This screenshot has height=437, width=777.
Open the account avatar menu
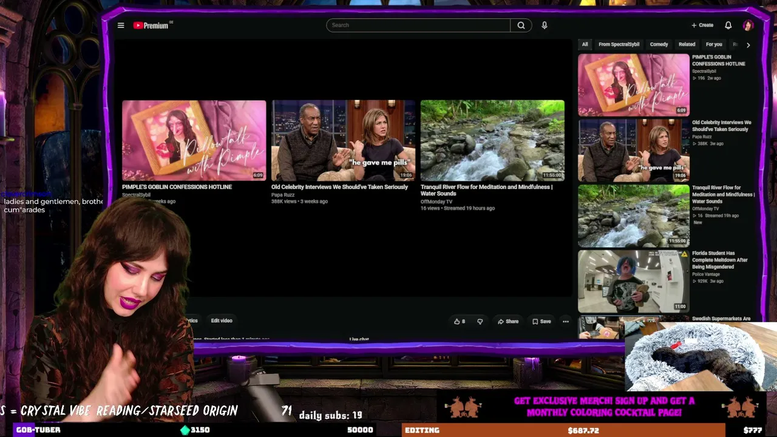(x=748, y=25)
